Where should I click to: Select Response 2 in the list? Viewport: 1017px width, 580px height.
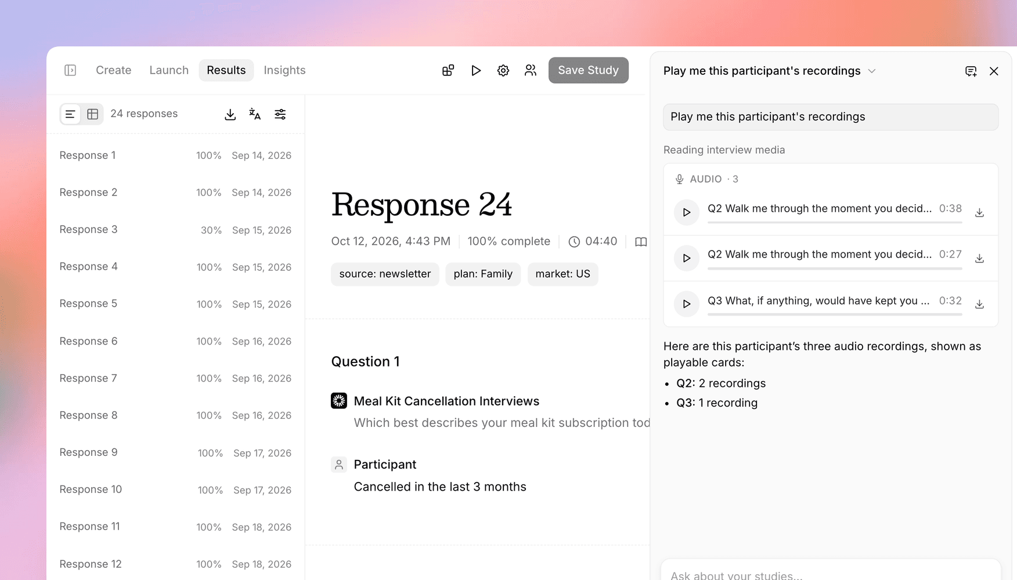pos(175,193)
